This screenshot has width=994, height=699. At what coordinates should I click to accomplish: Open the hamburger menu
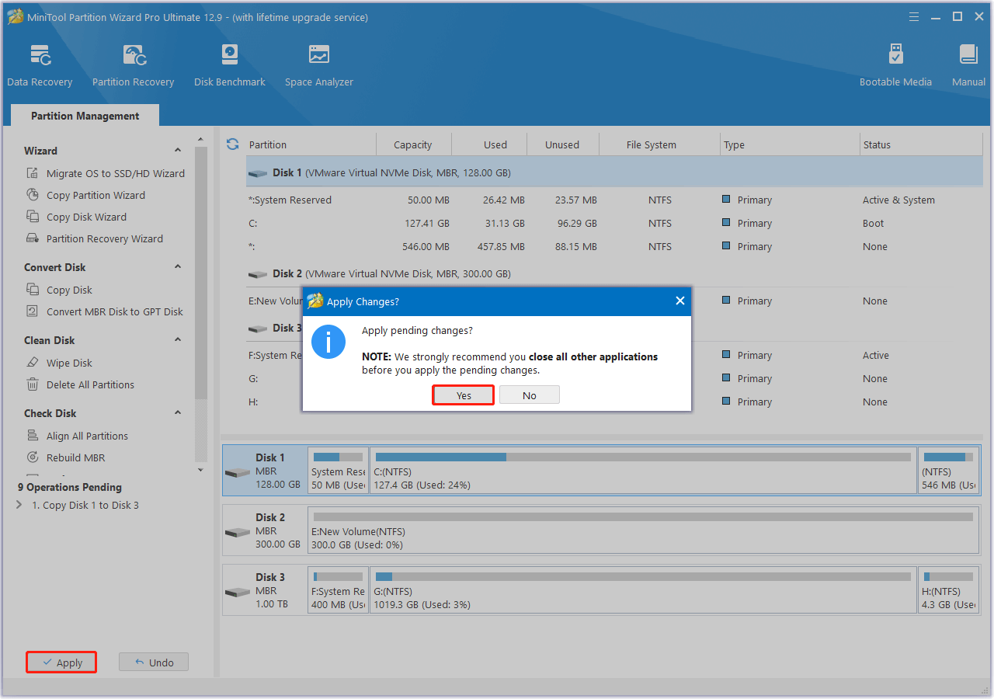(913, 16)
